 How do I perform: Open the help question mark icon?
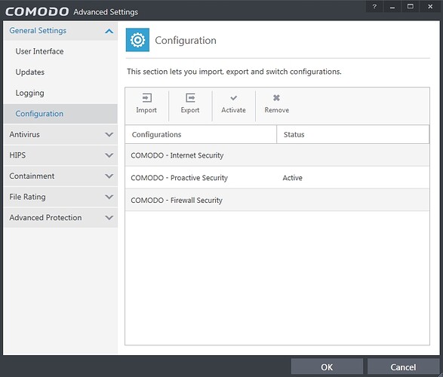coord(374,7)
